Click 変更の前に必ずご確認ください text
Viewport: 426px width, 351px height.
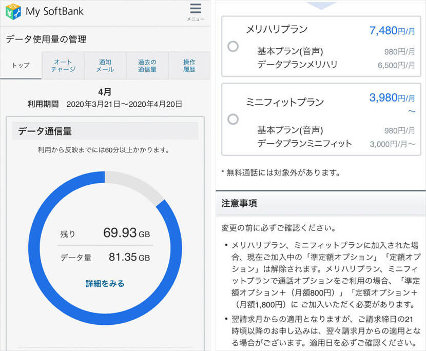(279, 228)
